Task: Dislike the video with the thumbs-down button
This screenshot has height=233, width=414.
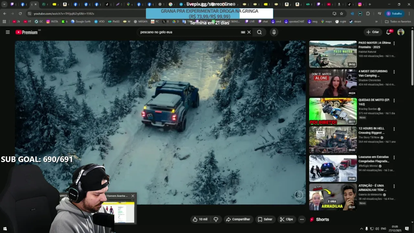Action: coord(216,219)
